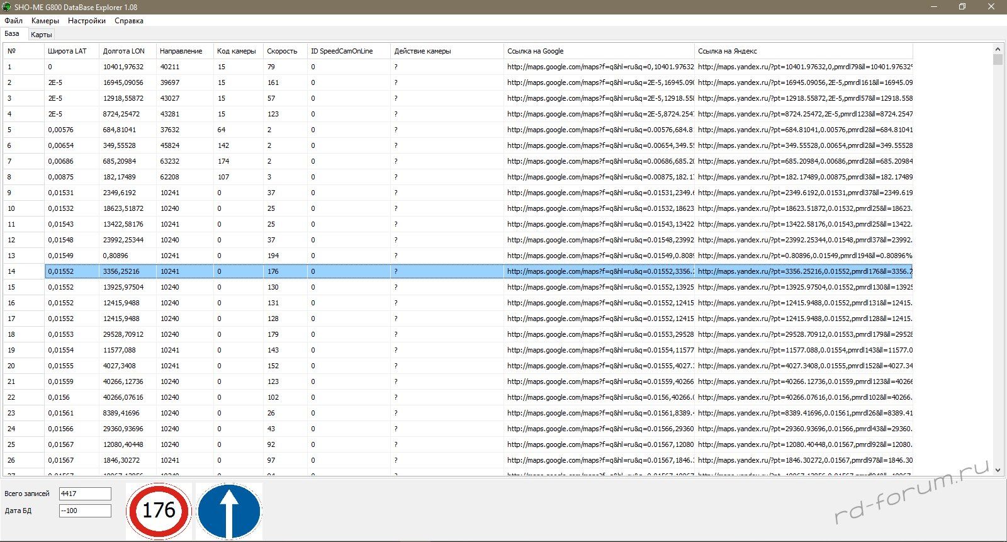Click the Всего записей field showing 4417
Screen dimensions: 1007x542
point(85,494)
